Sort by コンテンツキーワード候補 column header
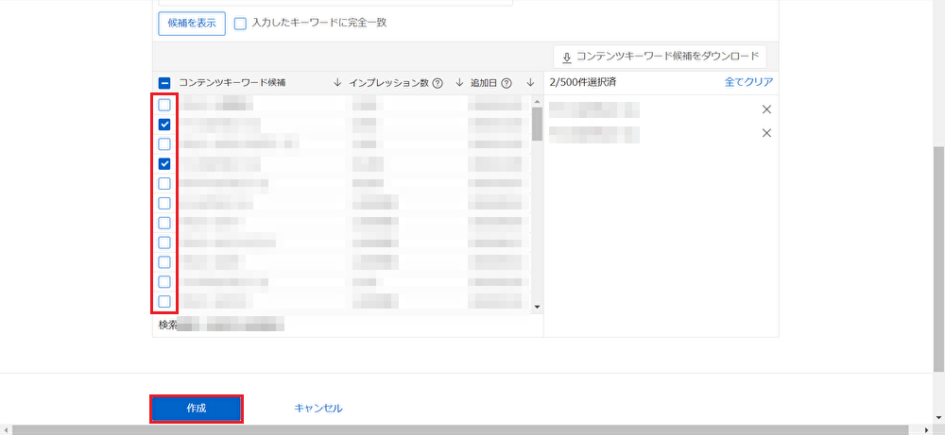Screen dimensions: 945x435 click(x=232, y=83)
